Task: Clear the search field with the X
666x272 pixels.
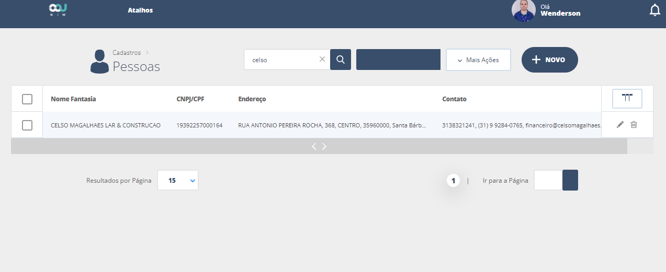Action: click(322, 59)
